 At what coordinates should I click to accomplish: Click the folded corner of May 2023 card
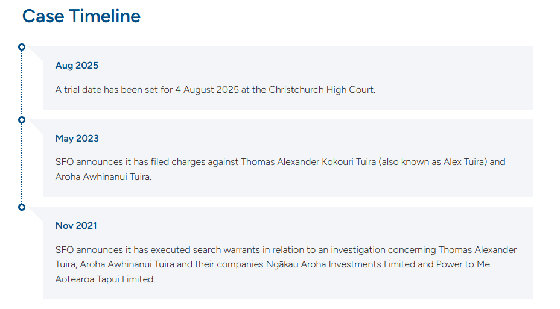(x=36, y=126)
